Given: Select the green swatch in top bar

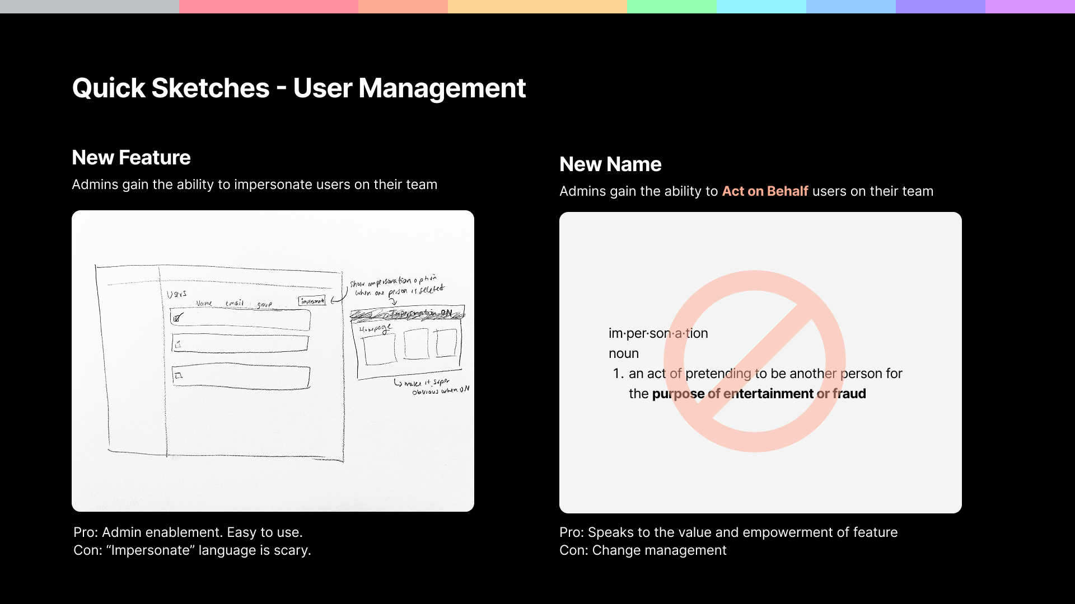Looking at the screenshot, I should pyautogui.click(x=671, y=6).
